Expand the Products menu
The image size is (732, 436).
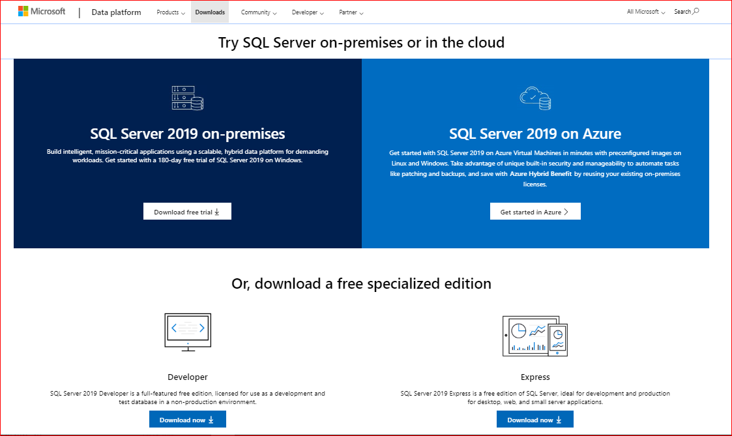pos(170,12)
